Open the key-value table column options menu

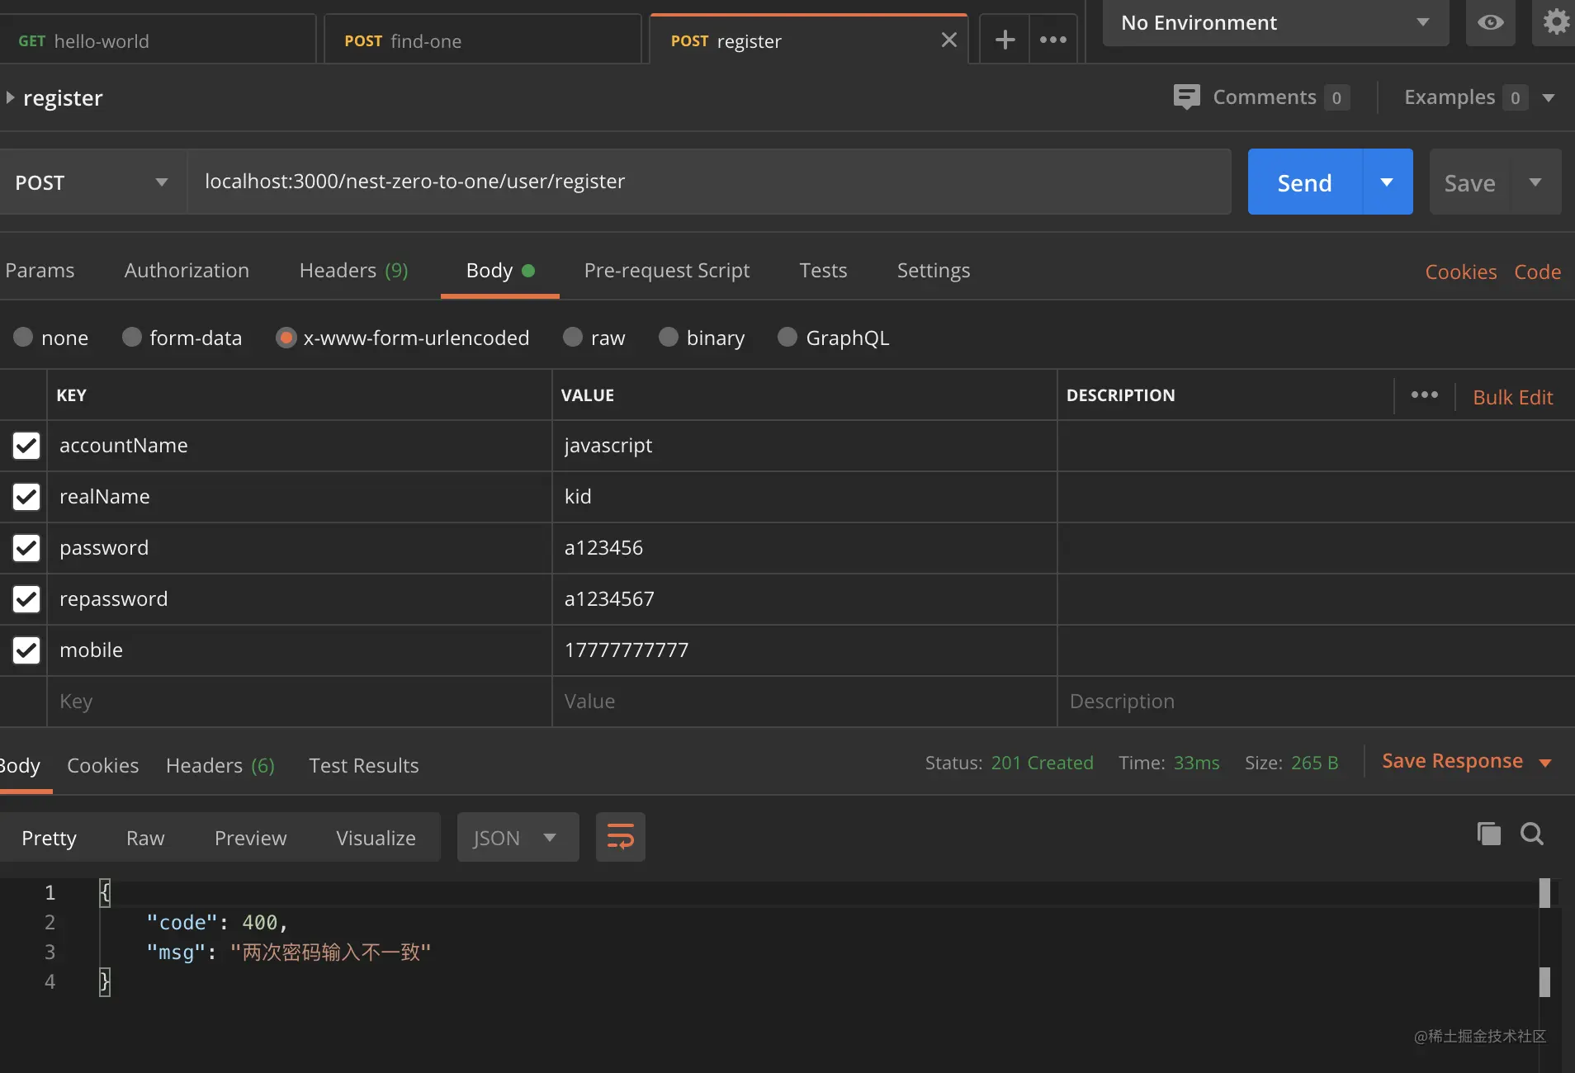(1424, 395)
